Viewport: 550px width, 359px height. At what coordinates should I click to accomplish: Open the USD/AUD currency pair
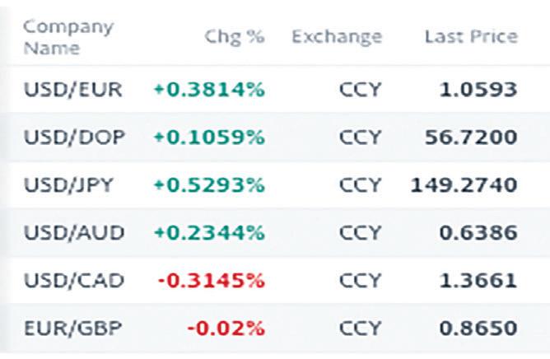click(74, 232)
